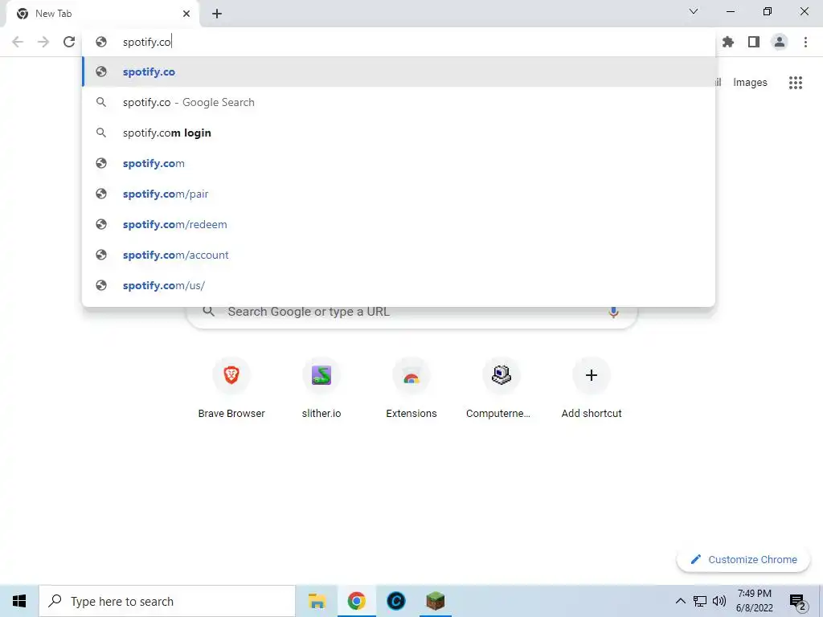The width and height of the screenshot is (823, 617).
Task: Select the spotify.com suggestion
Action: point(399,163)
